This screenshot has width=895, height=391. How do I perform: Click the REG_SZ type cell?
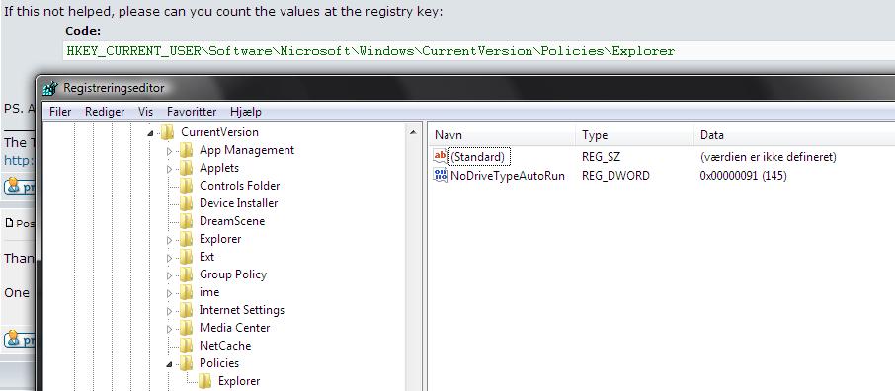coord(601,156)
